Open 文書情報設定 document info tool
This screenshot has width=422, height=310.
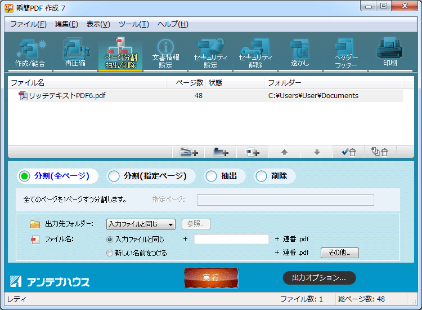coord(165,54)
